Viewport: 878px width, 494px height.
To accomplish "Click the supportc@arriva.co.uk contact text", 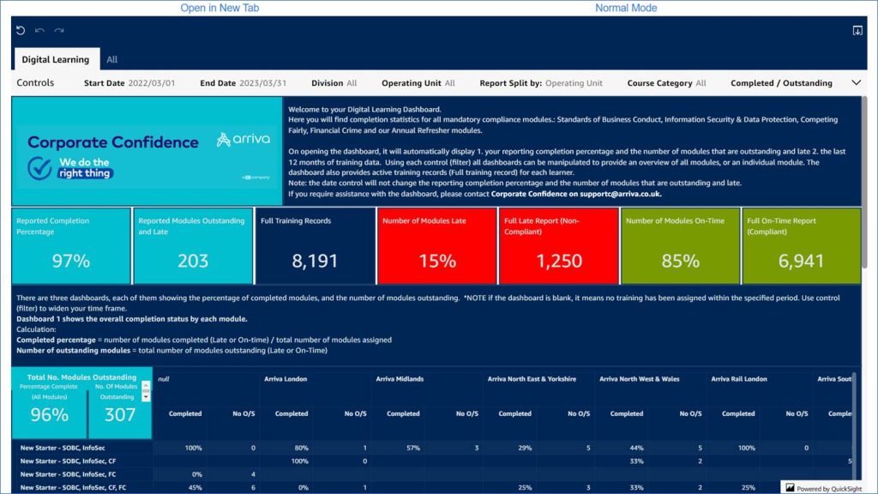I will point(621,194).
